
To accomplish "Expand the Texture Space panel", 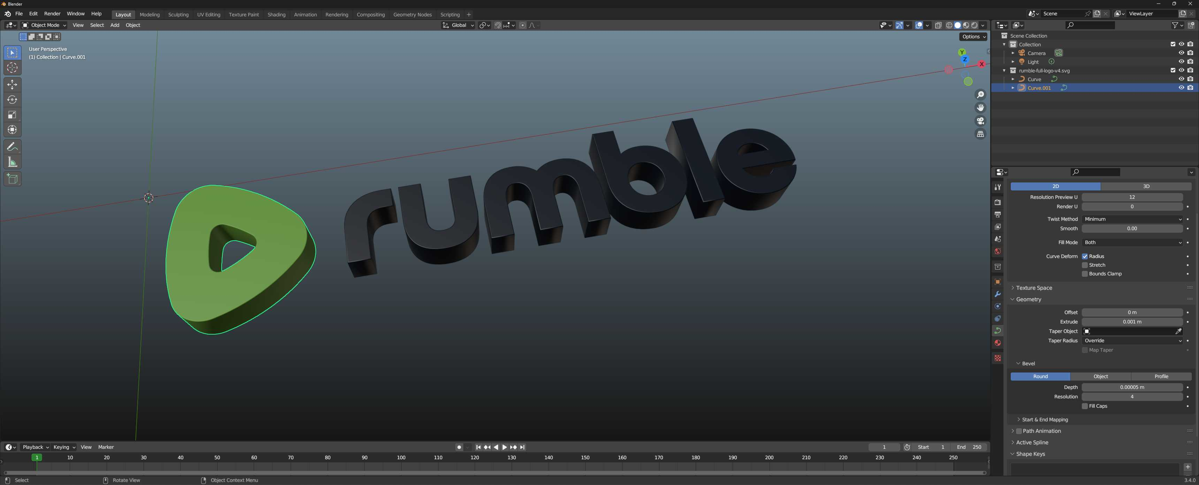I will (1033, 288).
